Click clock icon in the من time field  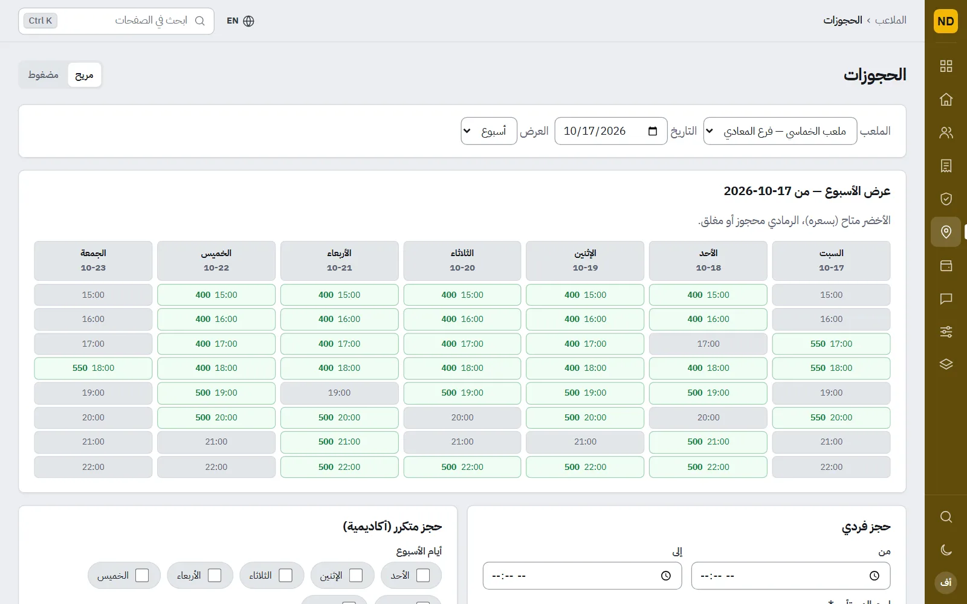coord(874,576)
